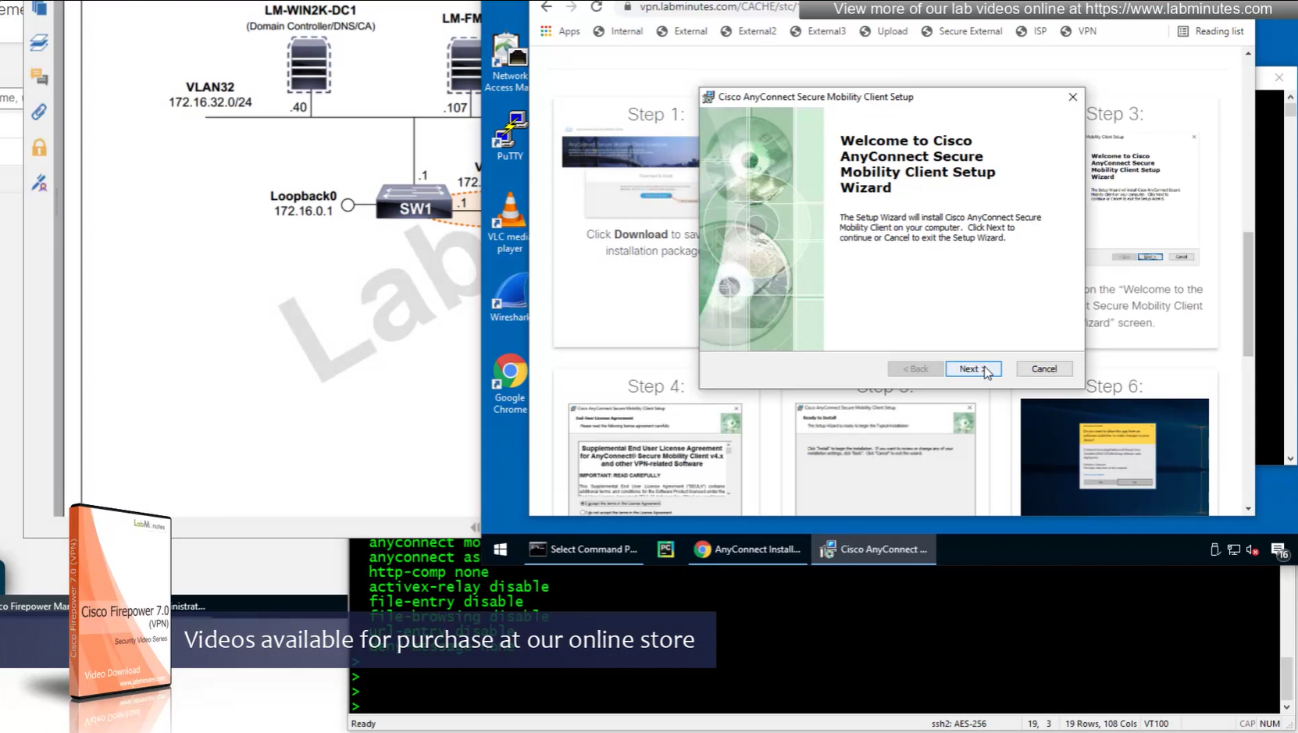Image resolution: width=1298 pixels, height=733 pixels.
Task: Switch to Select Command Prompt taskbar item
Action: 584,550
